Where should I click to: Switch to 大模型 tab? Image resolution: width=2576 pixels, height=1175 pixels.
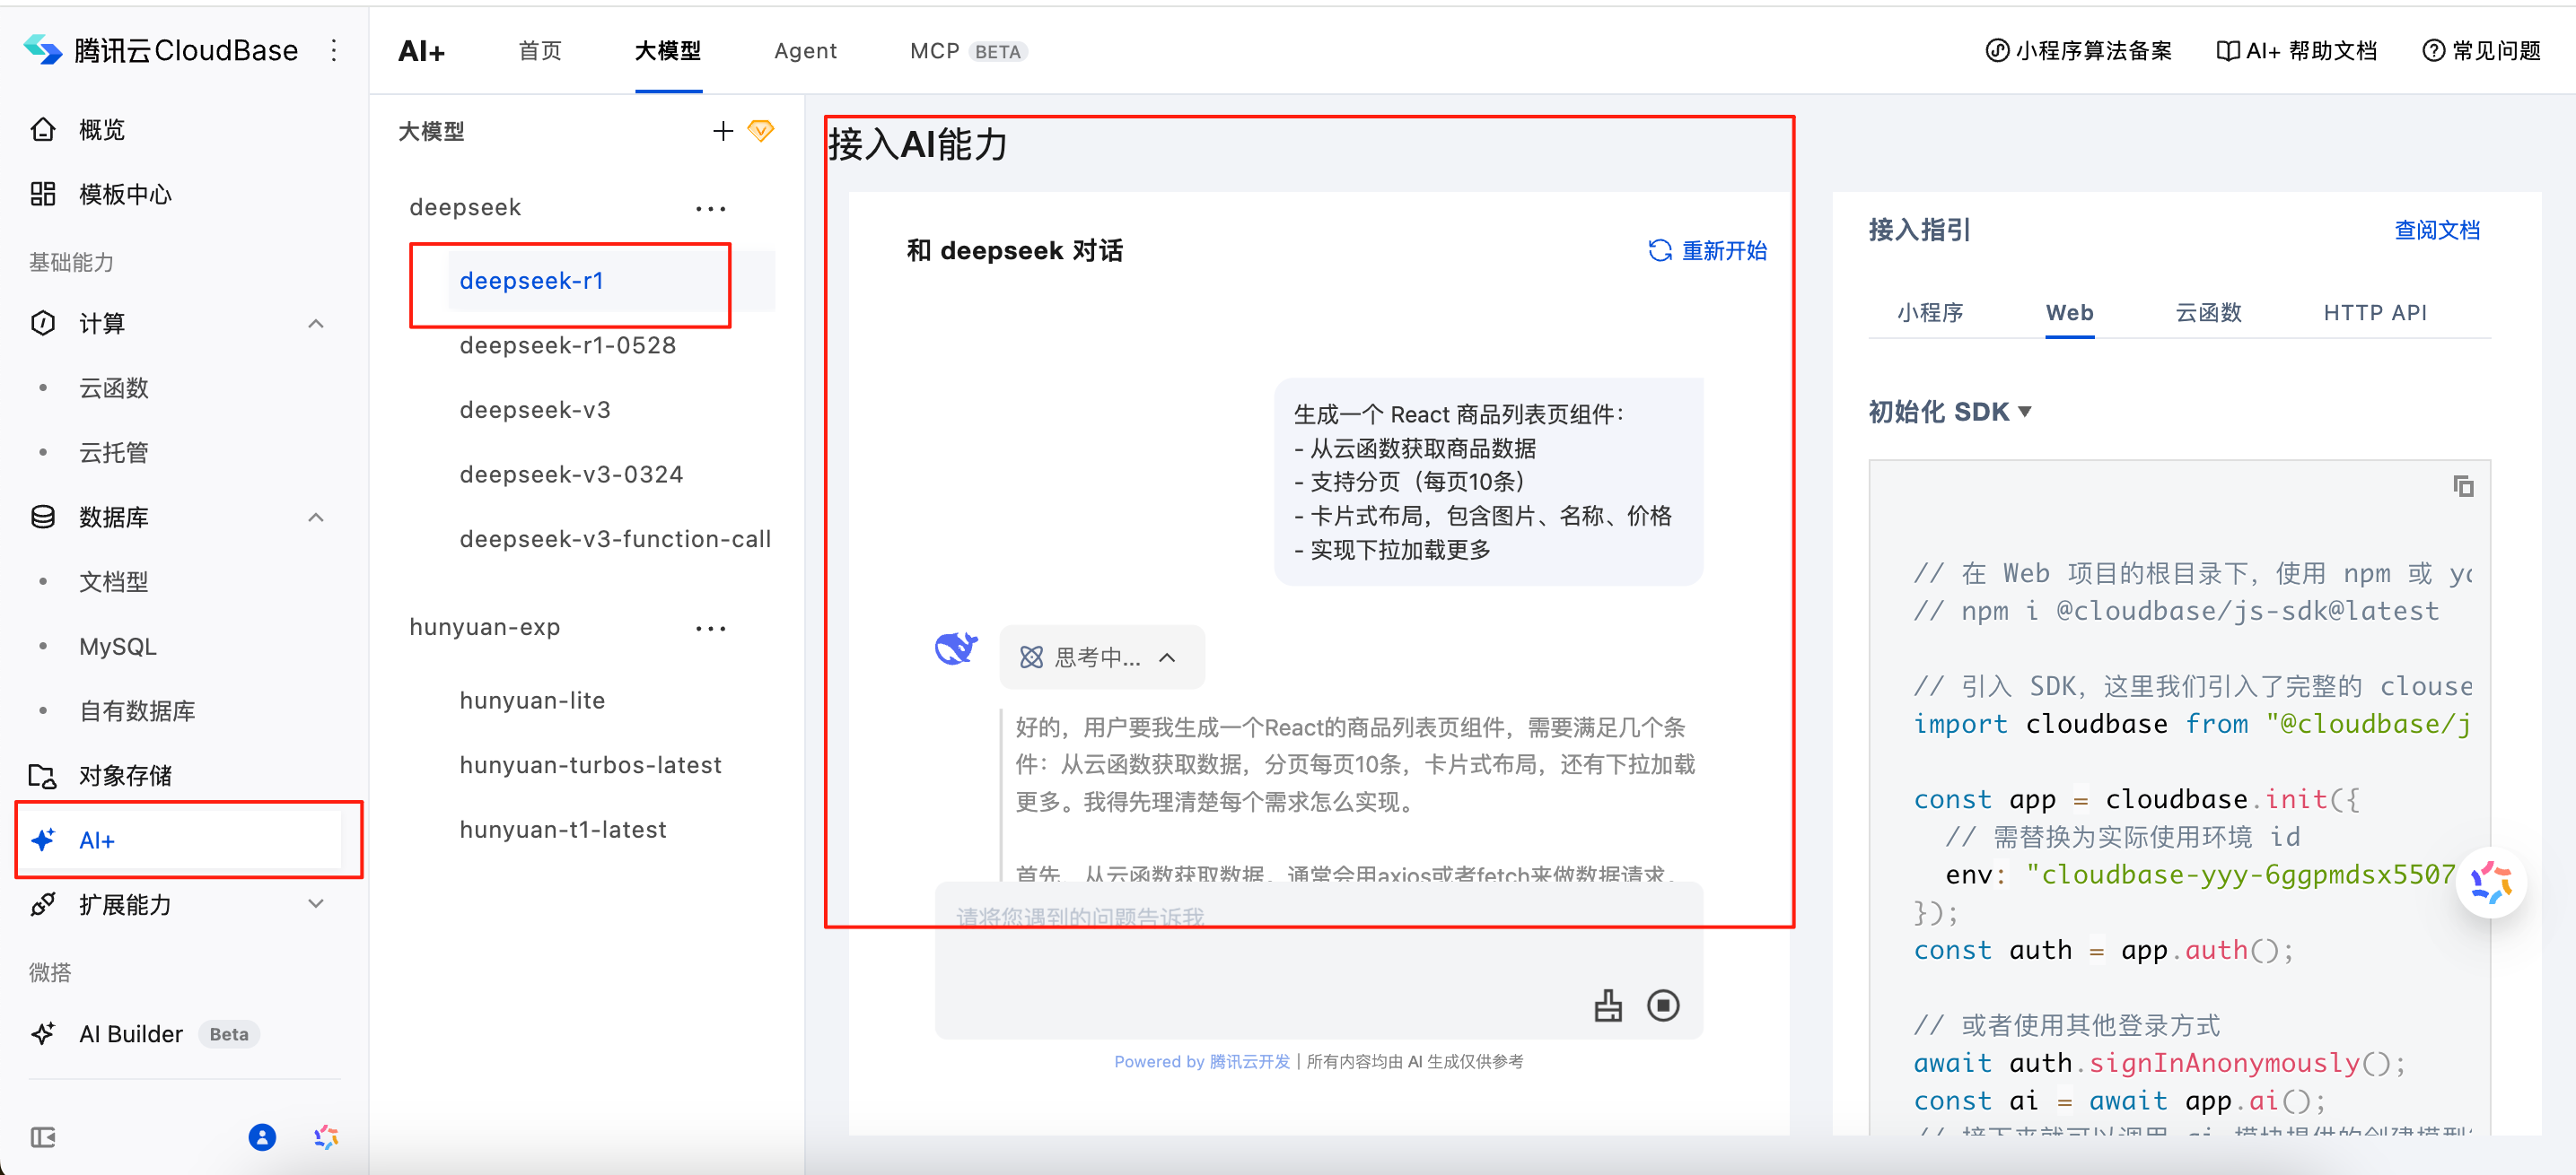click(x=668, y=51)
